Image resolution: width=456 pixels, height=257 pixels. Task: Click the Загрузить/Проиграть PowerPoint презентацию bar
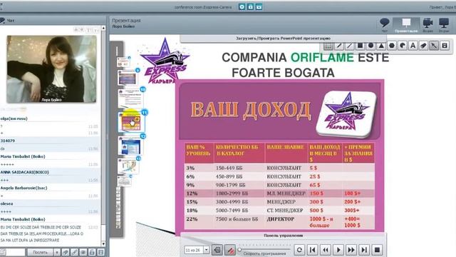pyautogui.click(x=283, y=39)
